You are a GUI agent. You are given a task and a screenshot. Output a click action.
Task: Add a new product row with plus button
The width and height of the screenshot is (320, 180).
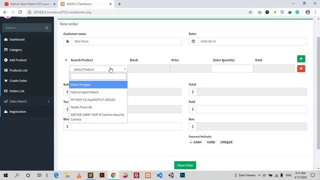pos(301,59)
